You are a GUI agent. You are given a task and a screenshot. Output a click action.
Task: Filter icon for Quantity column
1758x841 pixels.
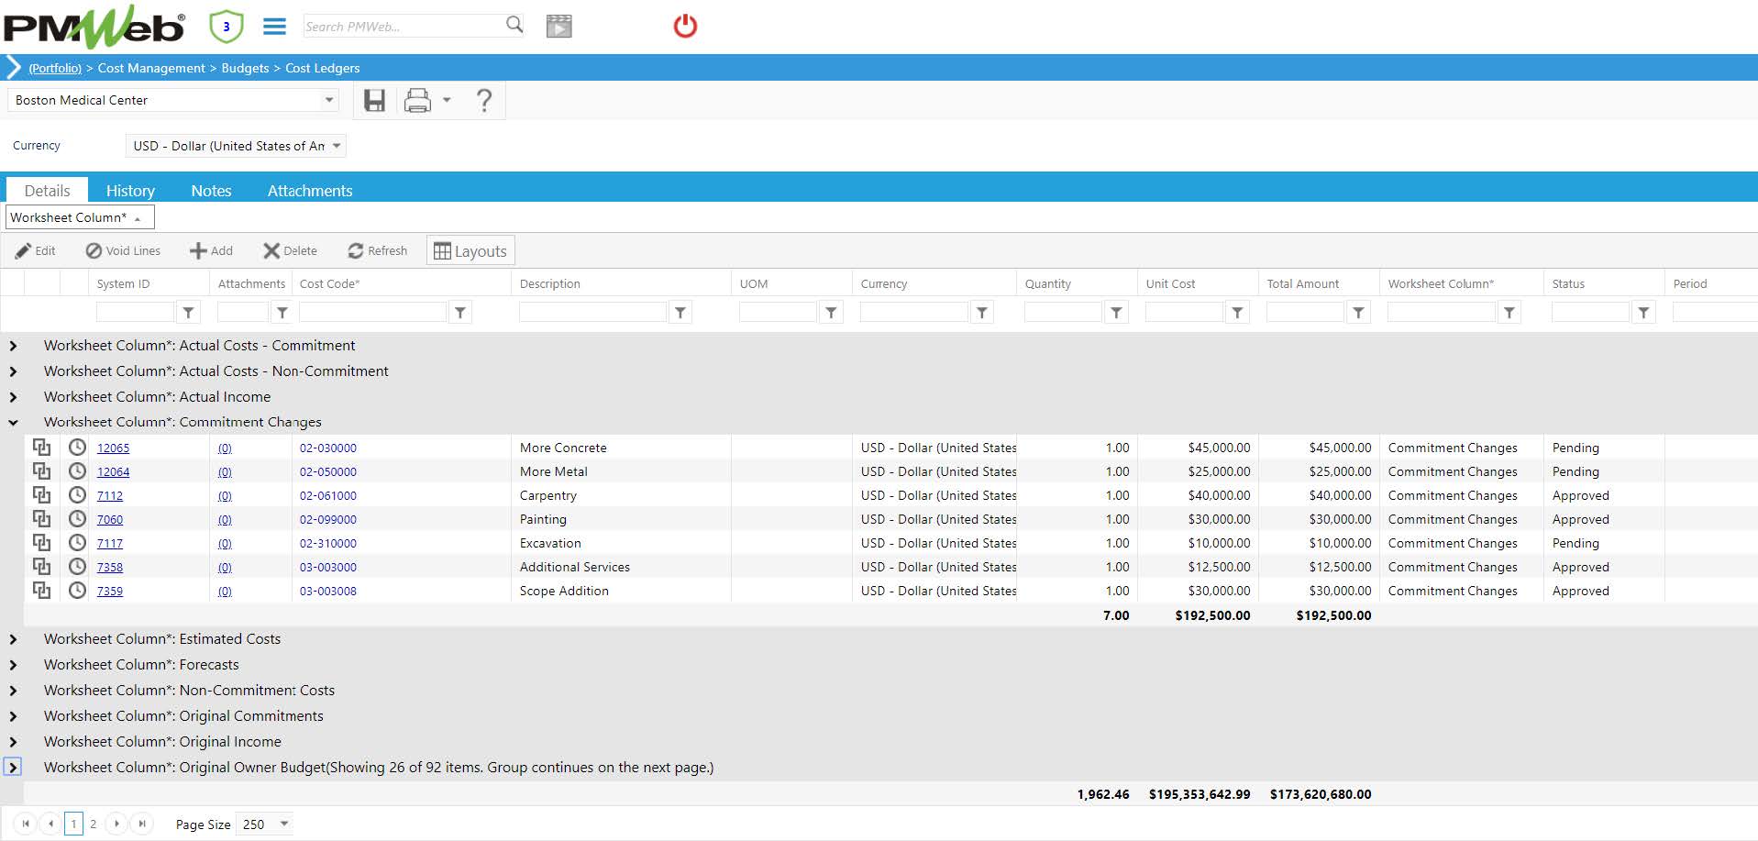pos(1116,313)
